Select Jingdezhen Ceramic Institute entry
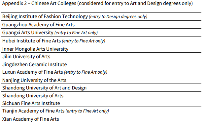Screen dimensions: 206x124 [x=35, y=64]
